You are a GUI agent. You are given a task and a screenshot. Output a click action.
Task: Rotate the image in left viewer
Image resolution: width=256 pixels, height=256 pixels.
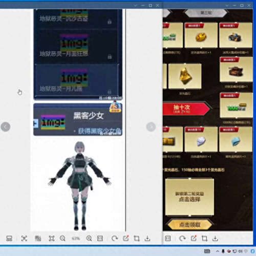(115, 239)
